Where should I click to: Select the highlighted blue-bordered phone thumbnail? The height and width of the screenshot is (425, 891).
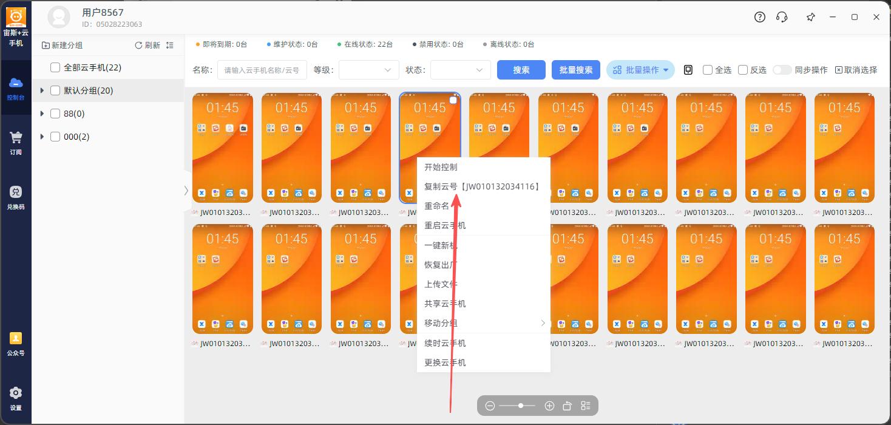430,148
